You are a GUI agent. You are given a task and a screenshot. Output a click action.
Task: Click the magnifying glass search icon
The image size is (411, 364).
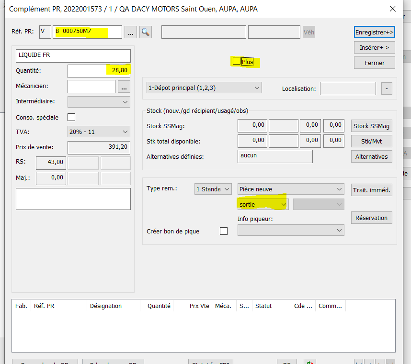coord(146,32)
